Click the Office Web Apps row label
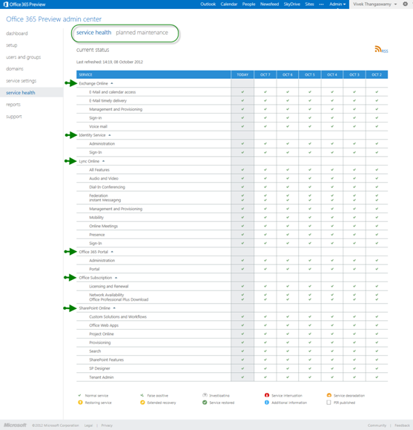Viewport: 413px width, 430px height. pyautogui.click(x=104, y=325)
